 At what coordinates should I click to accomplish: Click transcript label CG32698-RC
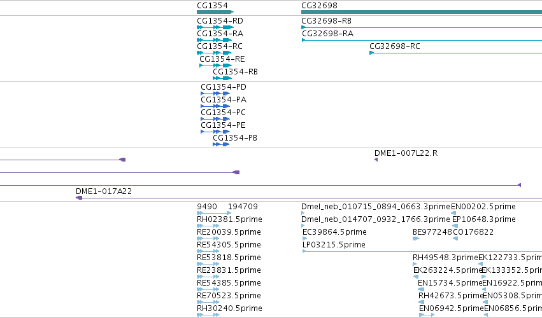[x=395, y=46]
